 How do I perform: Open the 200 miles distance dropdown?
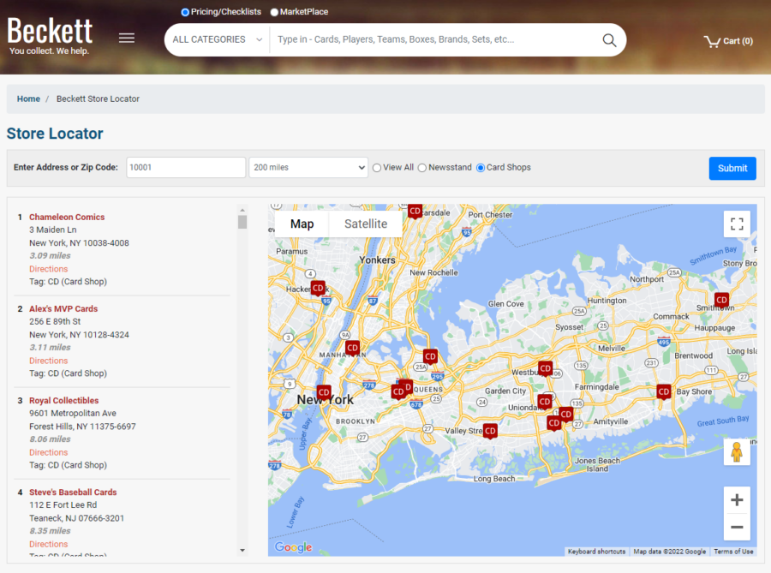point(308,168)
